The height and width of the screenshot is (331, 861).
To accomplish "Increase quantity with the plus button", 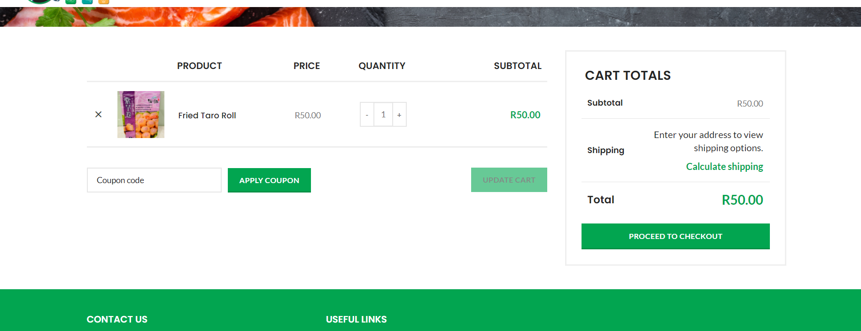I will tap(399, 115).
